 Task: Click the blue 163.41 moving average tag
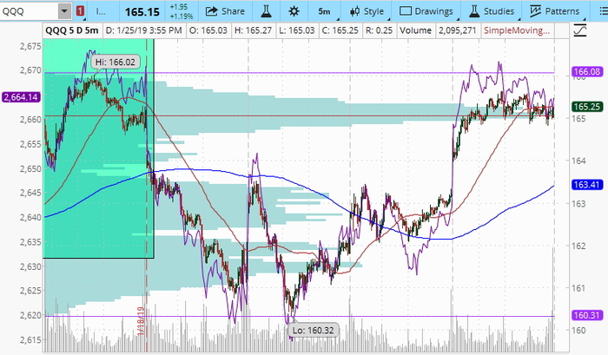click(x=586, y=185)
